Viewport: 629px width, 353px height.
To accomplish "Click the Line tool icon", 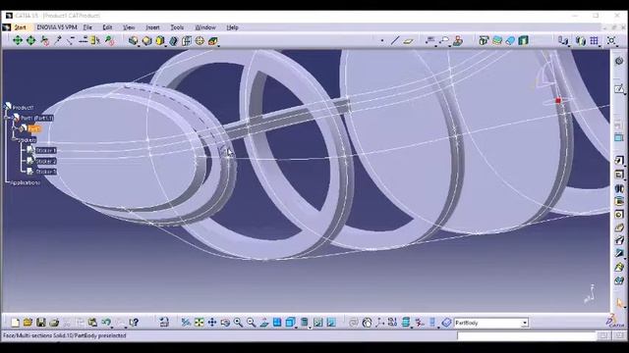I will click(395, 40).
